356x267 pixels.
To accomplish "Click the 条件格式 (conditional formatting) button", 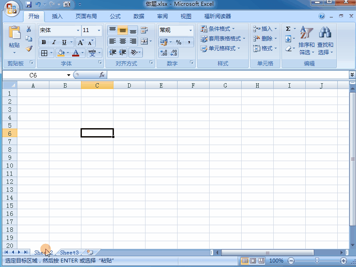I will tap(219, 29).
